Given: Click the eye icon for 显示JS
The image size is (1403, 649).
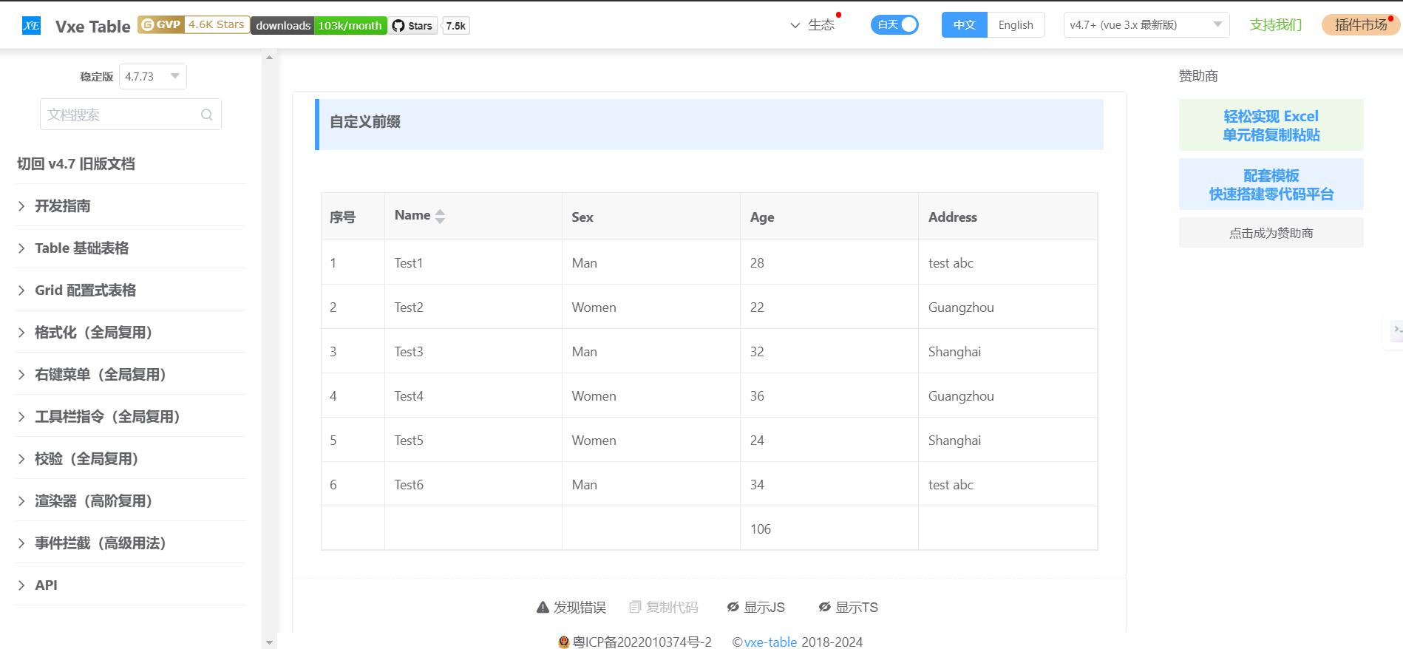Looking at the screenshot, I should (x=733, y=608).
